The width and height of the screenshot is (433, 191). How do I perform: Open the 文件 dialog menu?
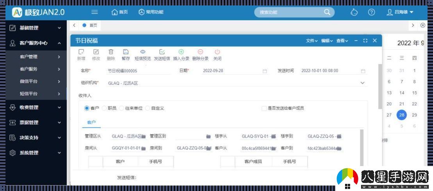coord(311,41)
